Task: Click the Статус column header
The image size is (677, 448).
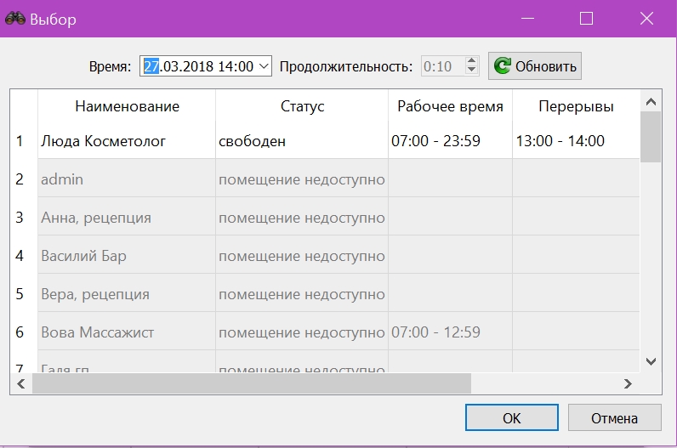Action: coord(302,106)
